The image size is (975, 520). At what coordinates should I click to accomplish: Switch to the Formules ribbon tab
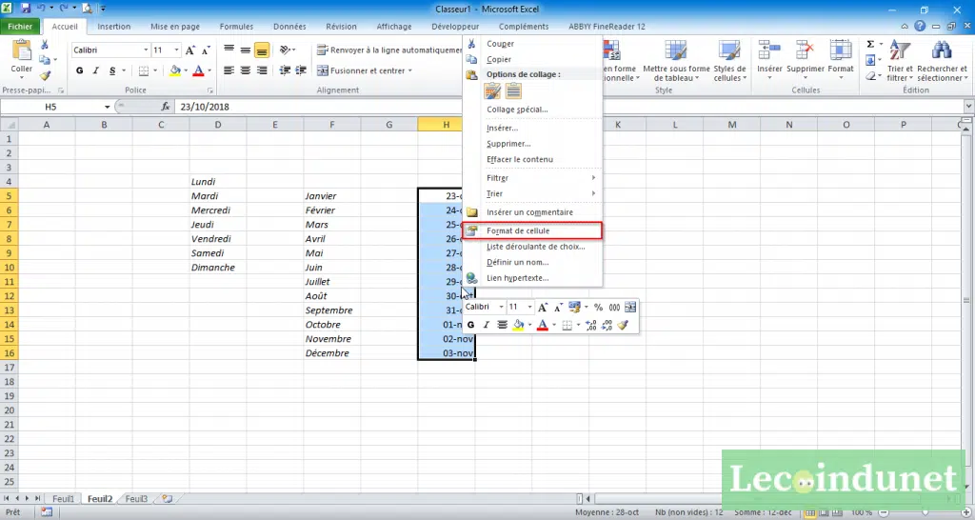[236, 27]
